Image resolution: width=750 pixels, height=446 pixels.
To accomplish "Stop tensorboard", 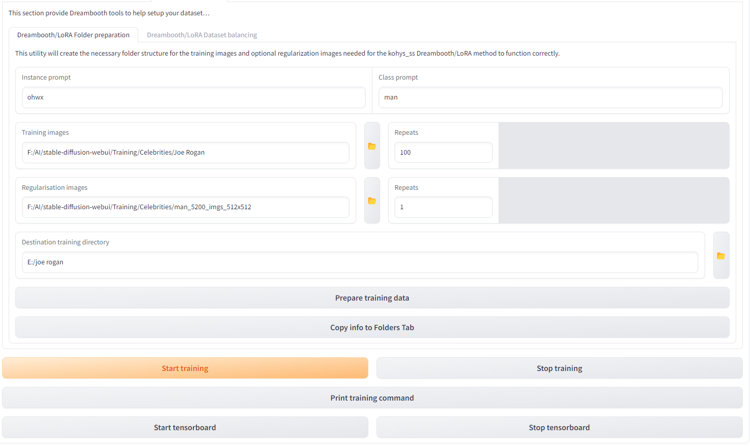I will point(559,428).
